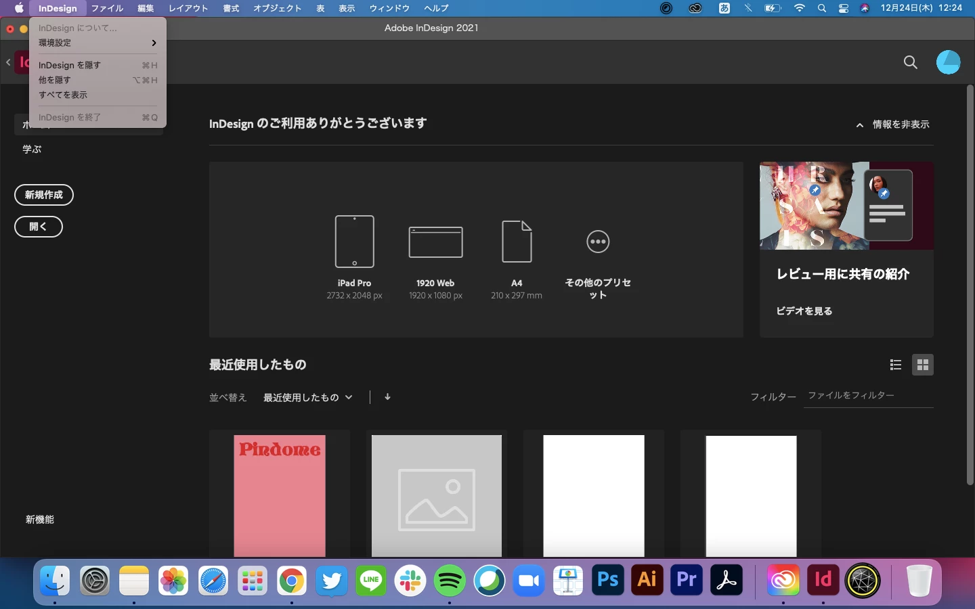Open the 編集 menu
Viewport: 975px width, 609px height.
[x=146, y=8]
